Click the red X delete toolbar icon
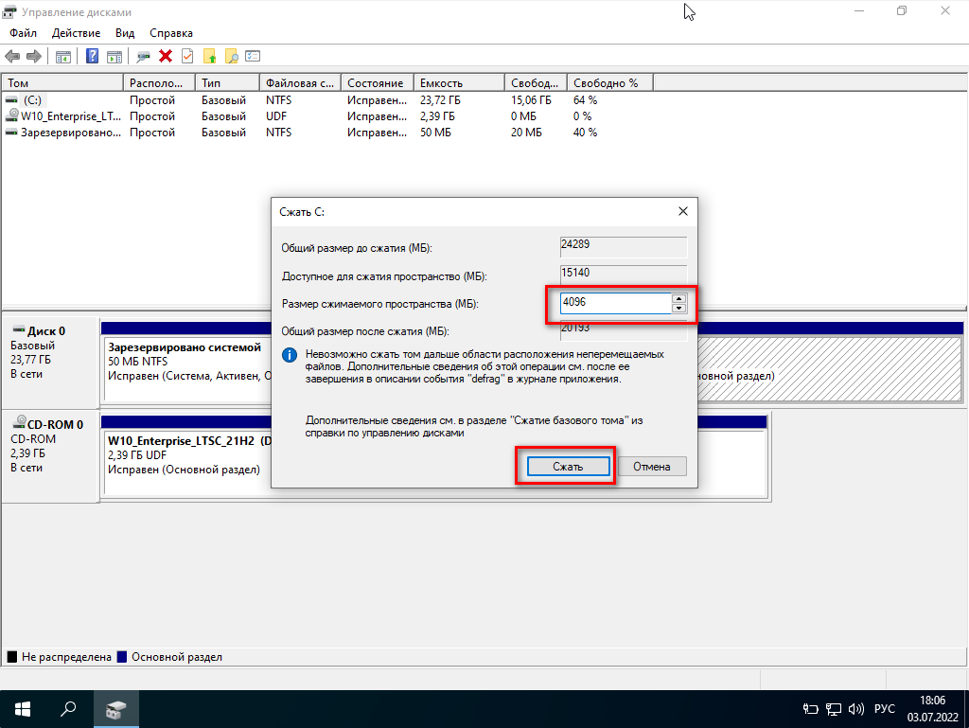969x728 pixels. [x=166, y=57]
